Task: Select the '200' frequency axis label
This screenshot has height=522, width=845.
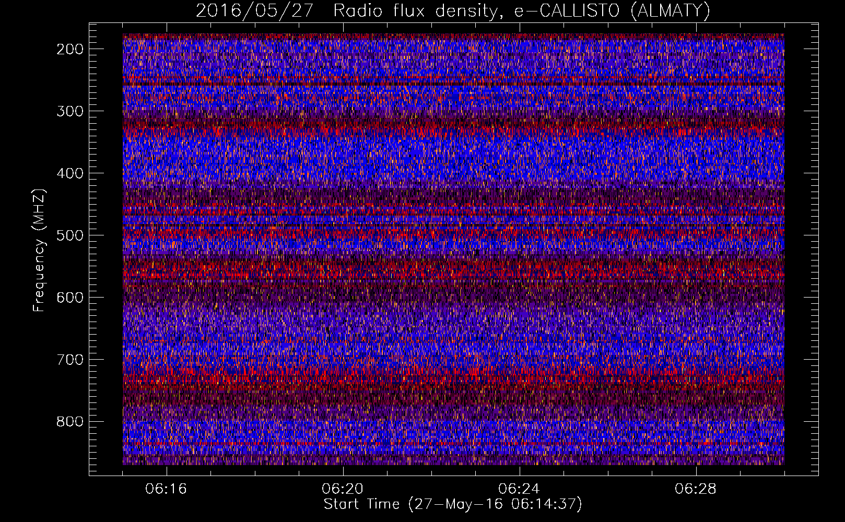Action: pos(69,49)
